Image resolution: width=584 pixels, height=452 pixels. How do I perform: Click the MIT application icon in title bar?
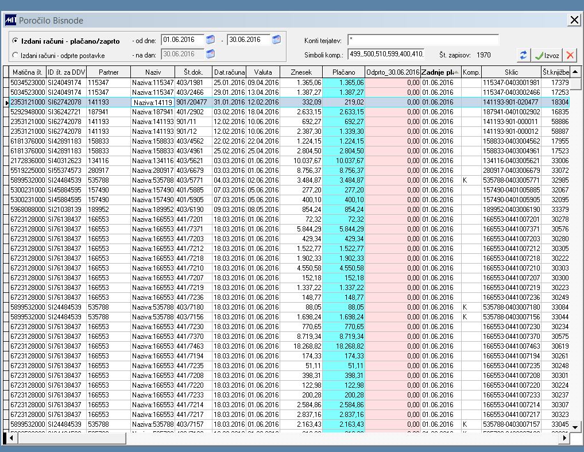pyautogui.click(x=10, y=20)
